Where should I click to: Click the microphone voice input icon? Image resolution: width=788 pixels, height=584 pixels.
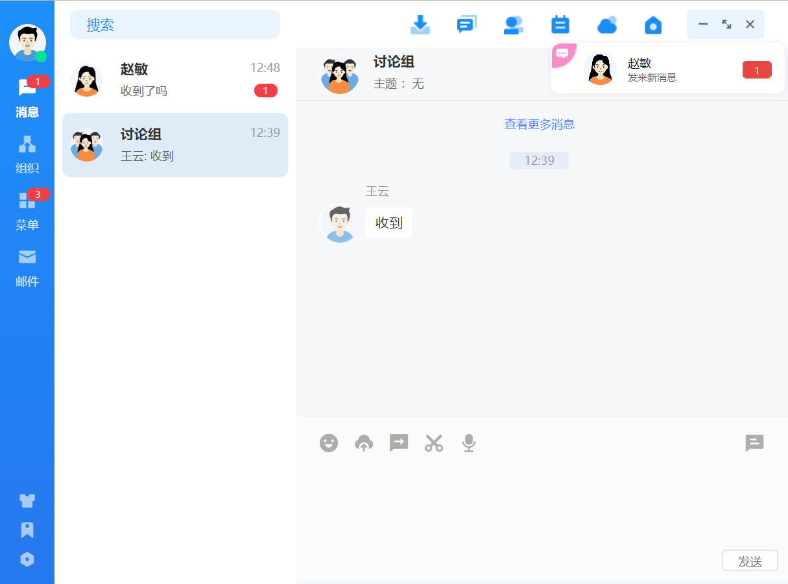coord(469,443)
